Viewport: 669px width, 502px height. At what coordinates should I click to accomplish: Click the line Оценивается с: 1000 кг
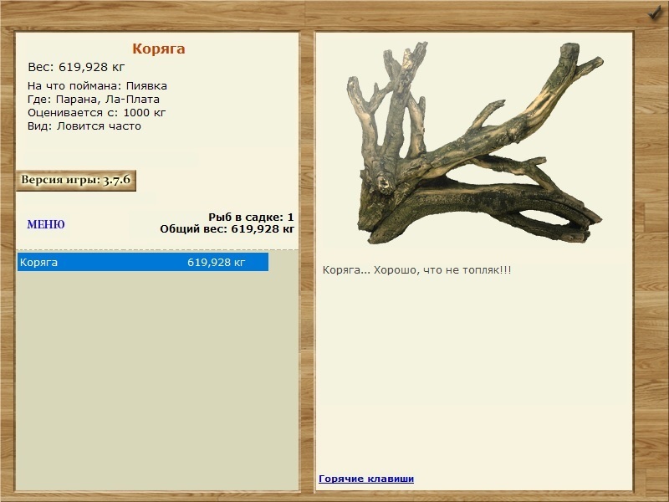[x=96, y=113]
